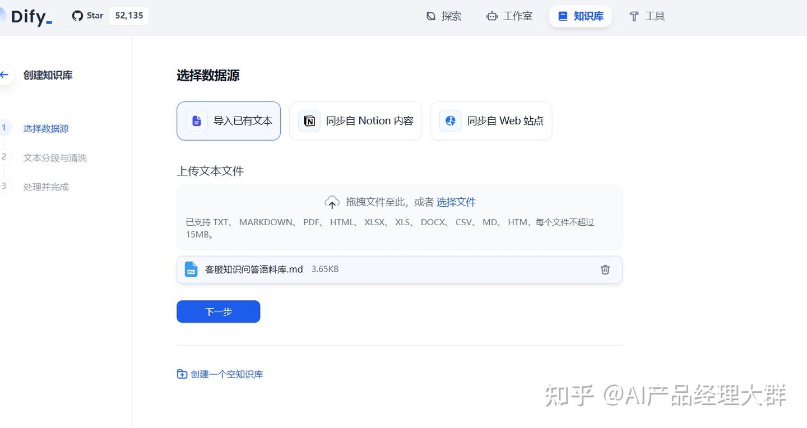
Task: Open the 工作室 tab
Action: pos(509,16)
